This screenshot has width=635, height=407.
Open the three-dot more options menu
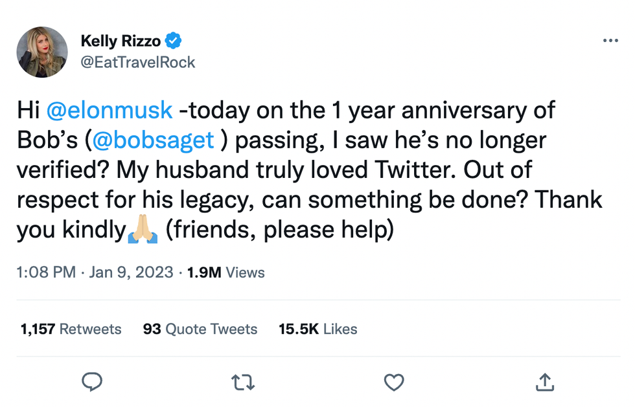tap(610, 41)
